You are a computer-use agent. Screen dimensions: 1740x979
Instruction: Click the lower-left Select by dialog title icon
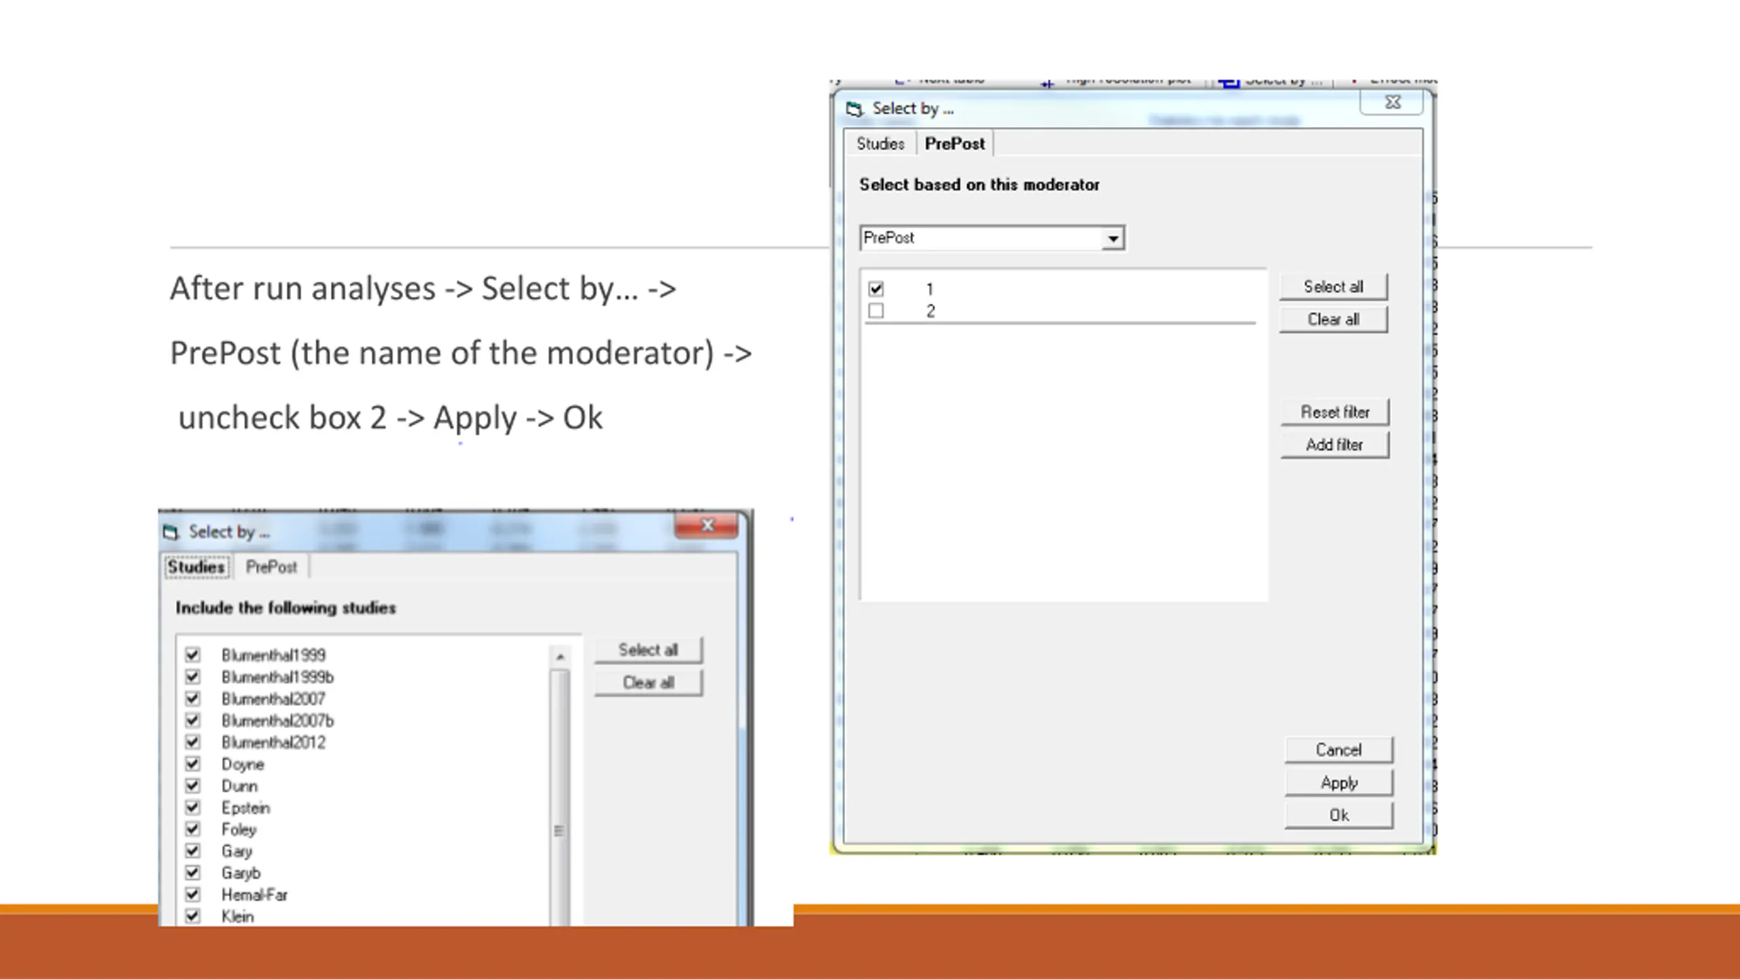[171, 532]
